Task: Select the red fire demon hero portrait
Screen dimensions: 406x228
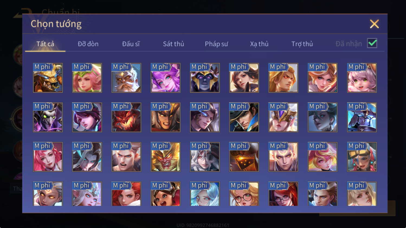Action: pos(126,118)
